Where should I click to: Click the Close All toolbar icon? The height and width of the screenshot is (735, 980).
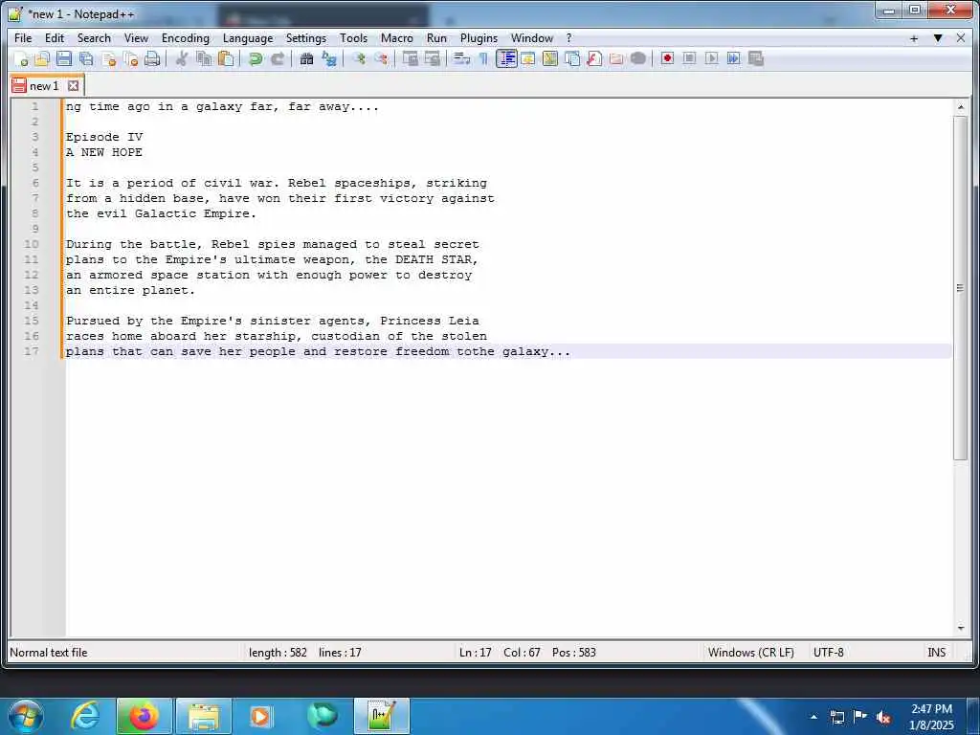[130, 58]
